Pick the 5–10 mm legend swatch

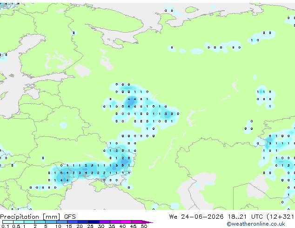51,222
